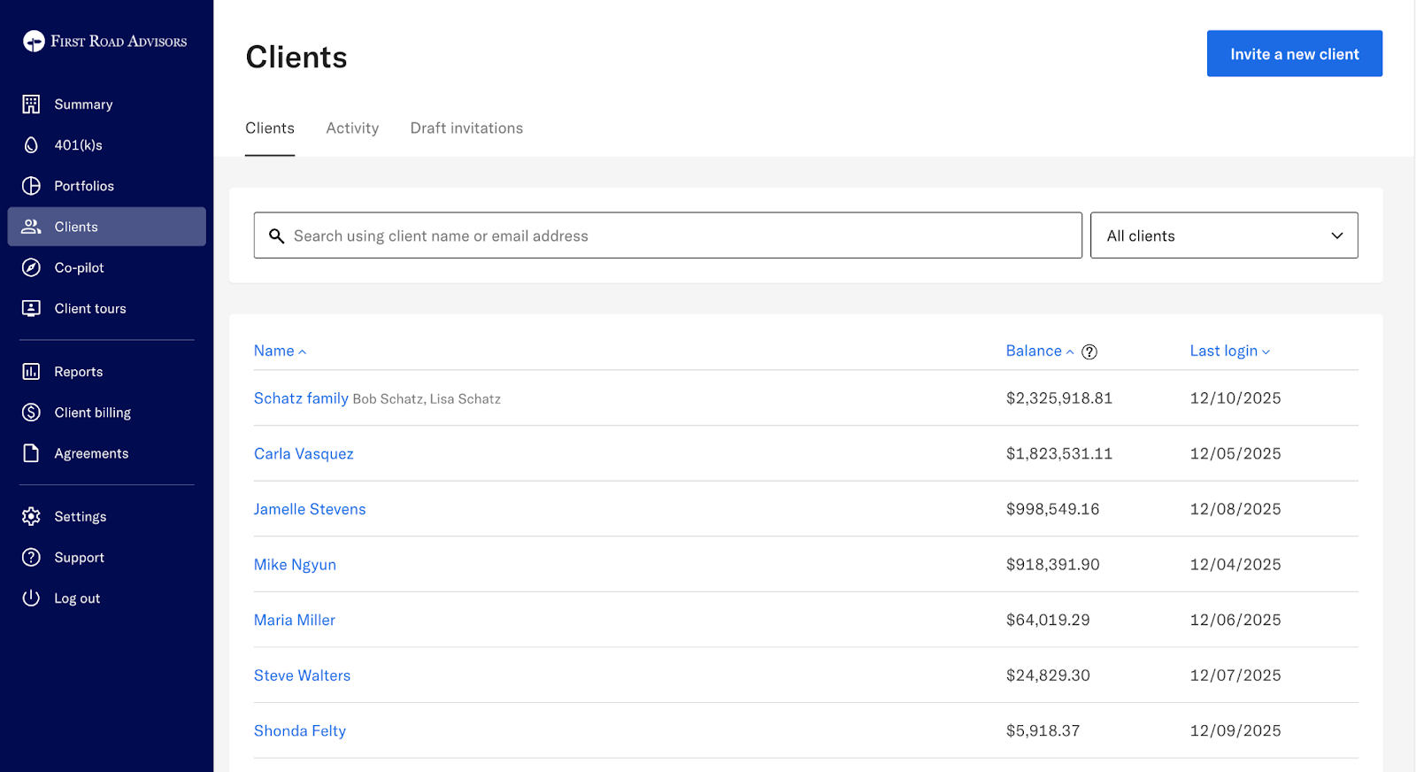The height and width of the screenshot is (772, 1416).
Task: Click the Portfolios pie chart icon
Action: click(31, 186)
